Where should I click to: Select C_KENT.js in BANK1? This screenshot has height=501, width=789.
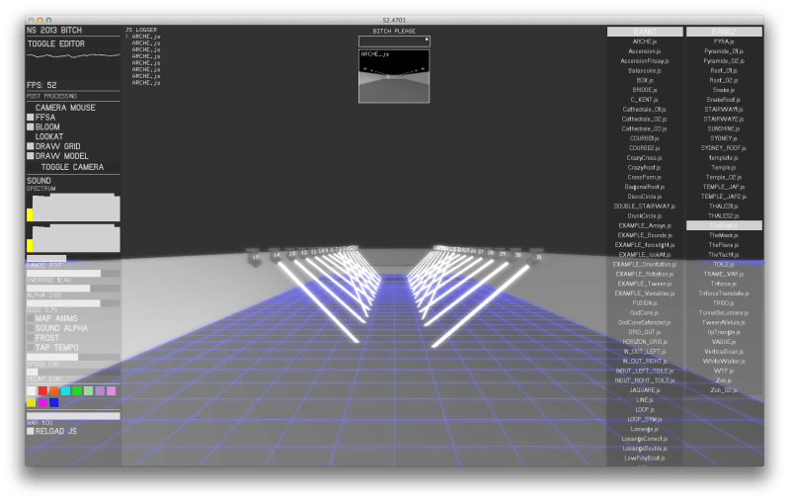tap(645, 100)
